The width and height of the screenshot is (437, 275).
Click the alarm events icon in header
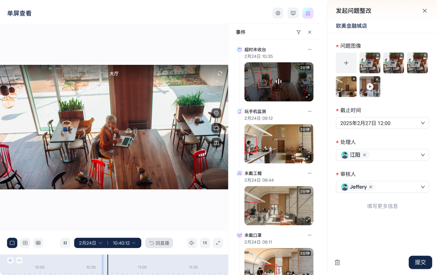pyautogui.click(x=308, y=13)
